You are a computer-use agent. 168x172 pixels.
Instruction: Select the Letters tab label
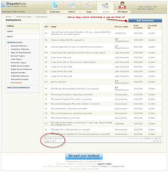pos(72,12)
